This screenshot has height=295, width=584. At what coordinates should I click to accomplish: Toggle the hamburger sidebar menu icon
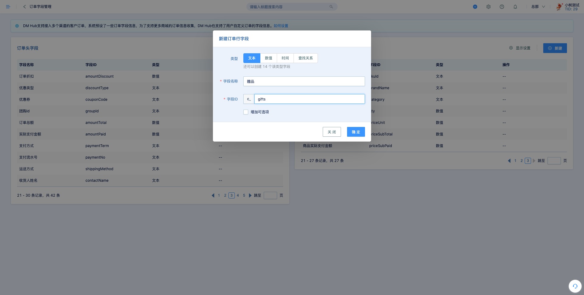[8, 7]
